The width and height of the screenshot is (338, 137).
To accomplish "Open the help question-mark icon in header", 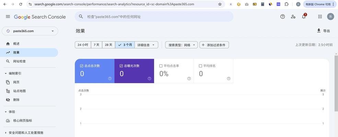I will pos(283,16).
